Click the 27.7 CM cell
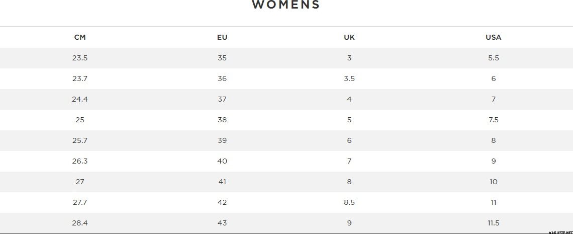Viewport: 573px width, 234px height. tap(79, 202)
